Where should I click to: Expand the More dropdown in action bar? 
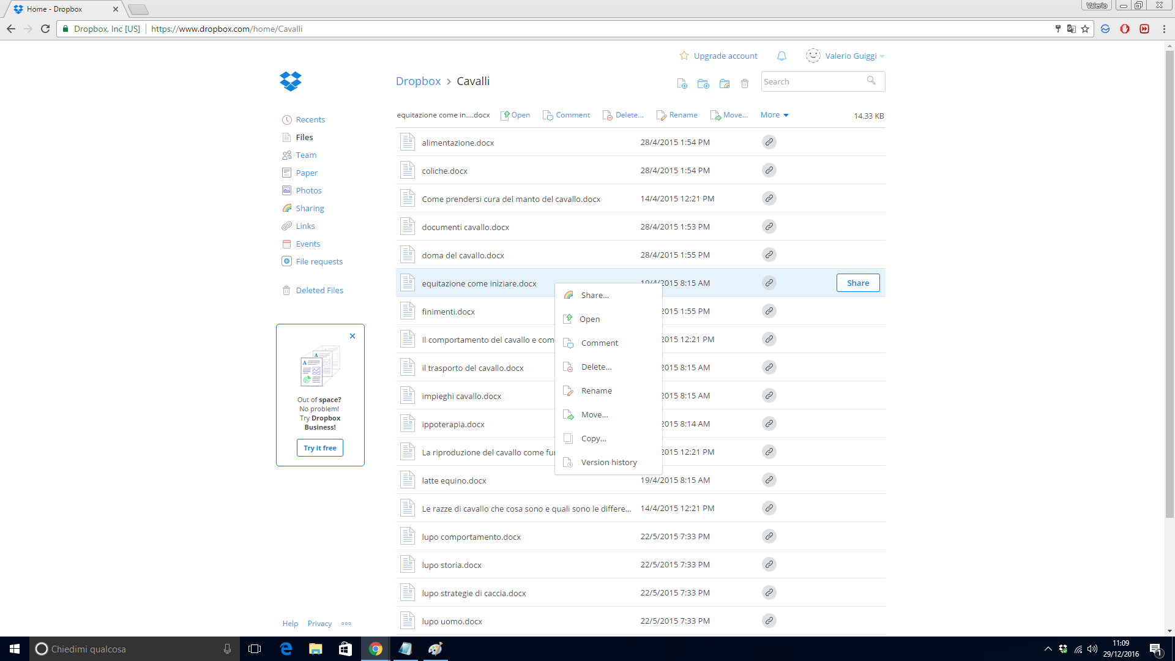[774, 115]
